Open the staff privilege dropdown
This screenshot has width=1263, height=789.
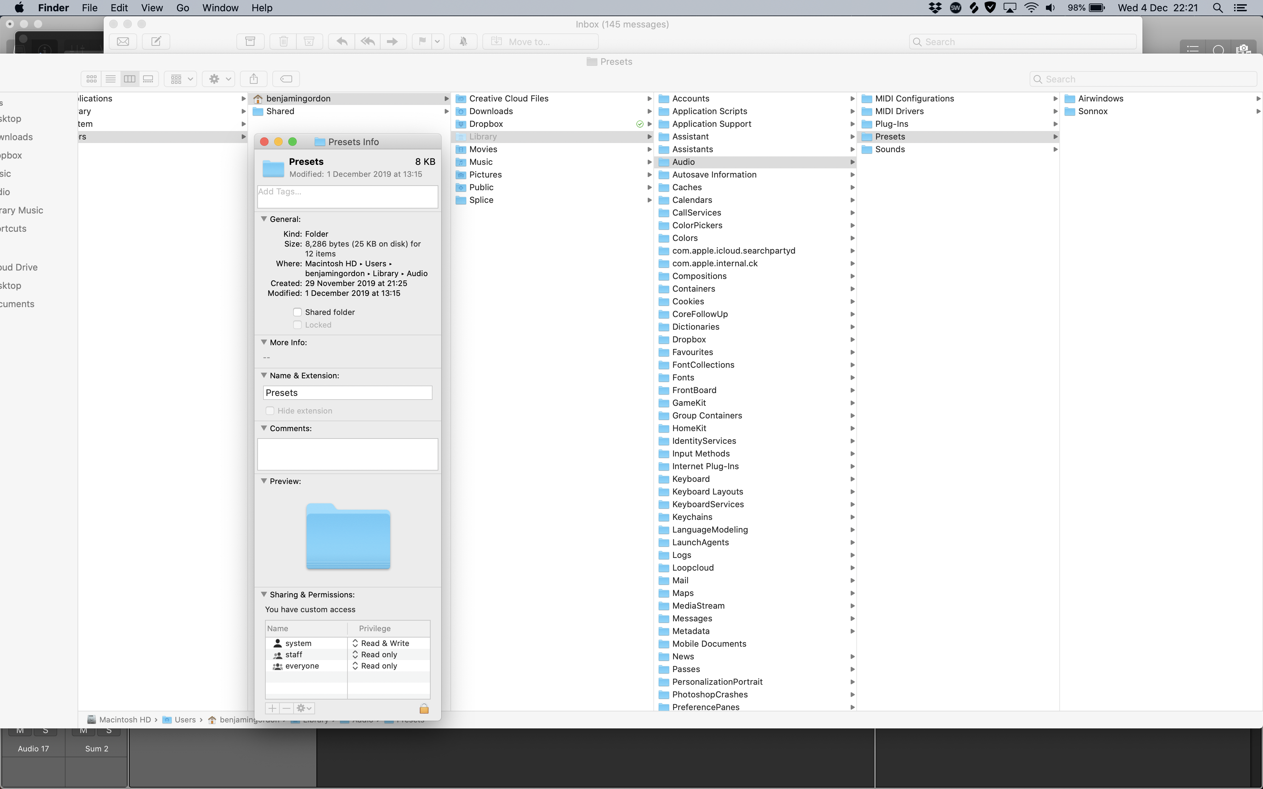point(379,654)
